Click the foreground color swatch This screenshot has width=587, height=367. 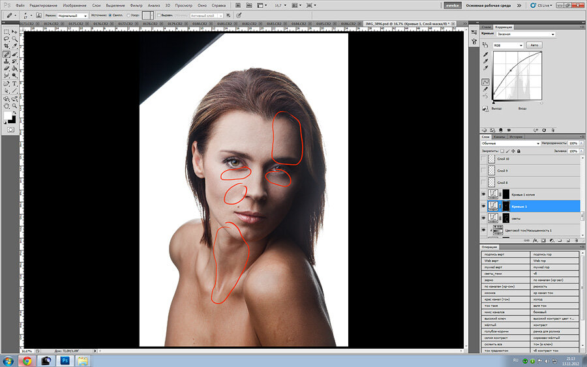tap(8, 116)
